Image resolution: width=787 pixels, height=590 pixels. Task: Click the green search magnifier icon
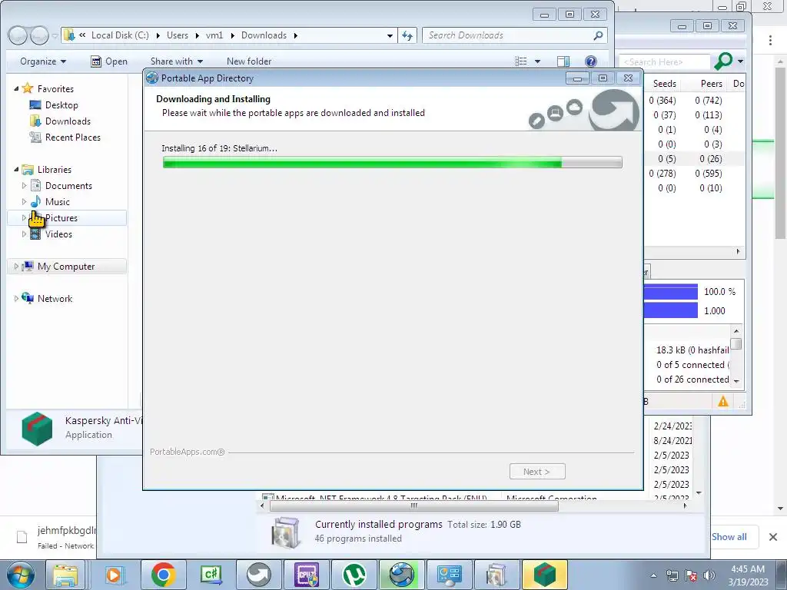[723, 61]
